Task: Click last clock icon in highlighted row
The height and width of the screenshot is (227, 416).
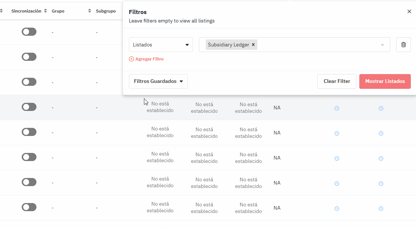Action: click(381, 108)
